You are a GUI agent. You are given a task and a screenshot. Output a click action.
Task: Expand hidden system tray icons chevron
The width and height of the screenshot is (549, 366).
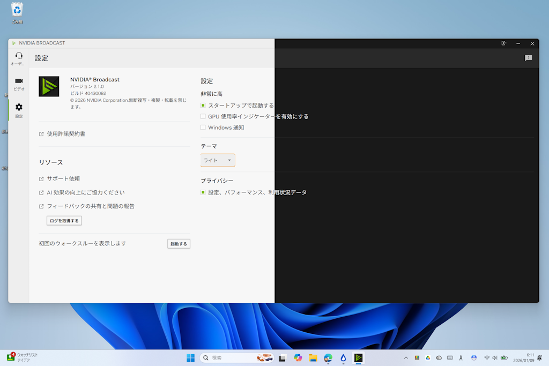(x=405, y=357)
